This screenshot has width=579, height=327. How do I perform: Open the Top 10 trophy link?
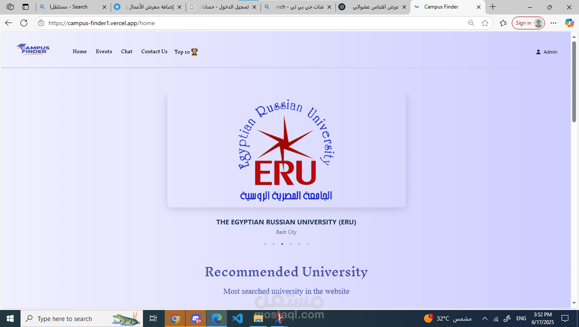(186, 52)
